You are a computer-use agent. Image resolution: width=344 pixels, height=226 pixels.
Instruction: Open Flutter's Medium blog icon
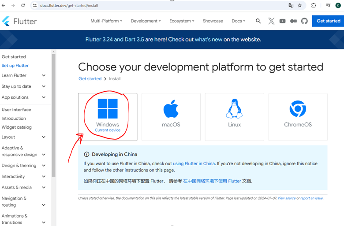point(293,21)
